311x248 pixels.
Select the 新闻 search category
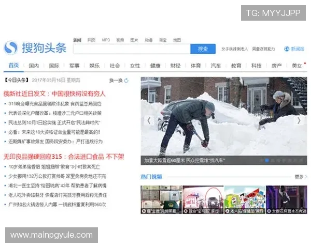point(77,40)
